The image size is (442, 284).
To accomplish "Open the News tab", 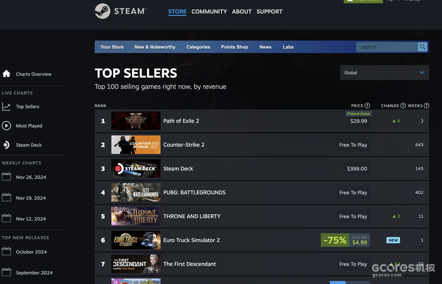I will tap(265, 47).
